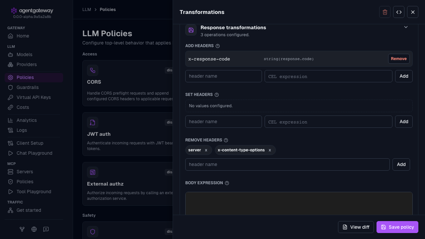Click the Servers stack icon
The width and height of the screenshot is (425, 239).
(10, 172)
